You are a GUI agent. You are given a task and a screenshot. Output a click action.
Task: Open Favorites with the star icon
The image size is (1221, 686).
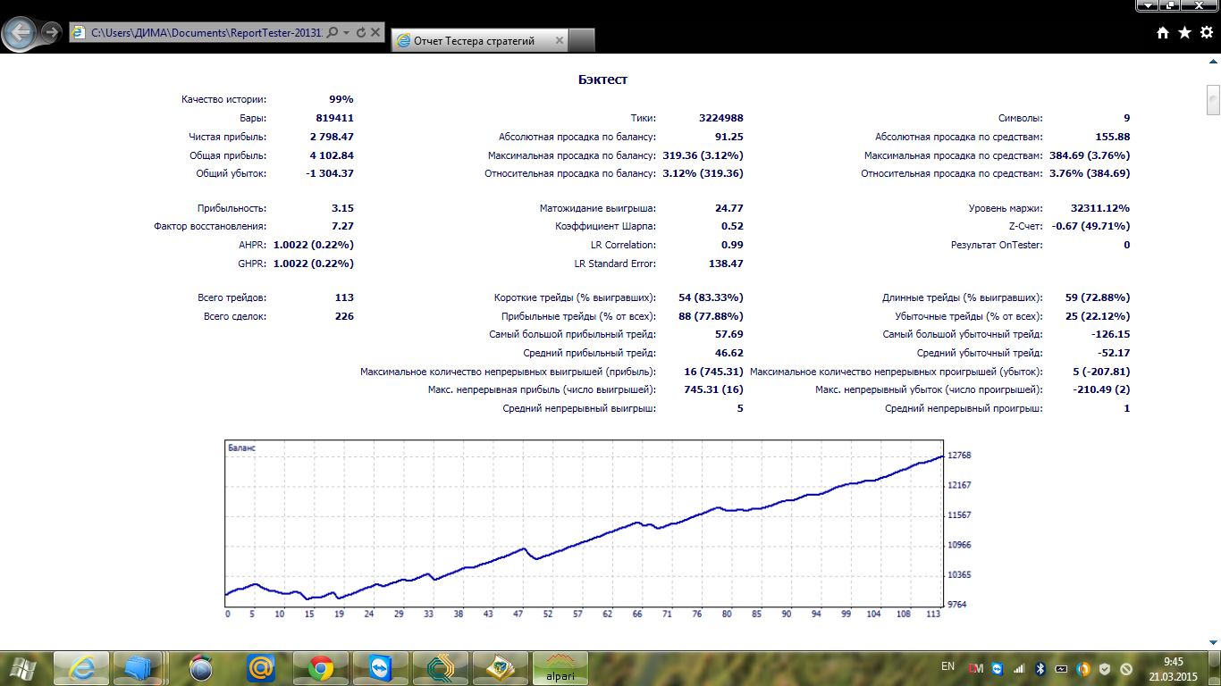[1184, 33]
